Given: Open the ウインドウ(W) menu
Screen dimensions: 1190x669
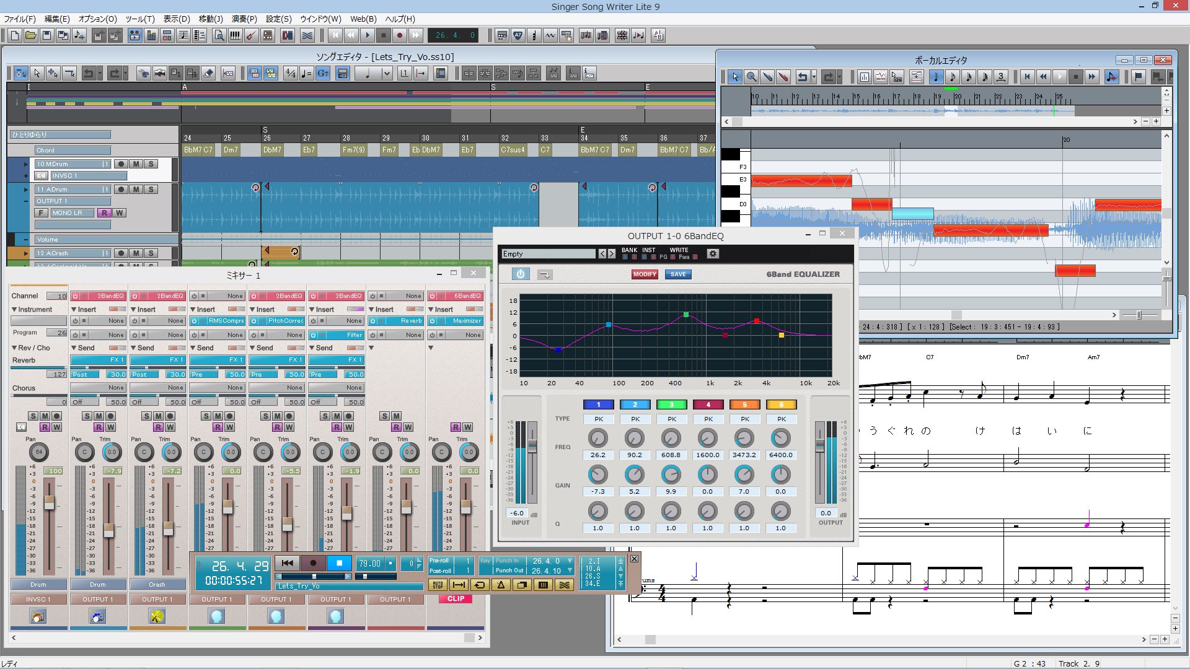Looking at the screenshot, I should tap(320, 19).
